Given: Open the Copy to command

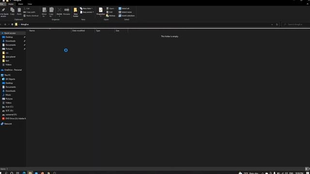Looking at the screenshot, I should coord(51,12).
